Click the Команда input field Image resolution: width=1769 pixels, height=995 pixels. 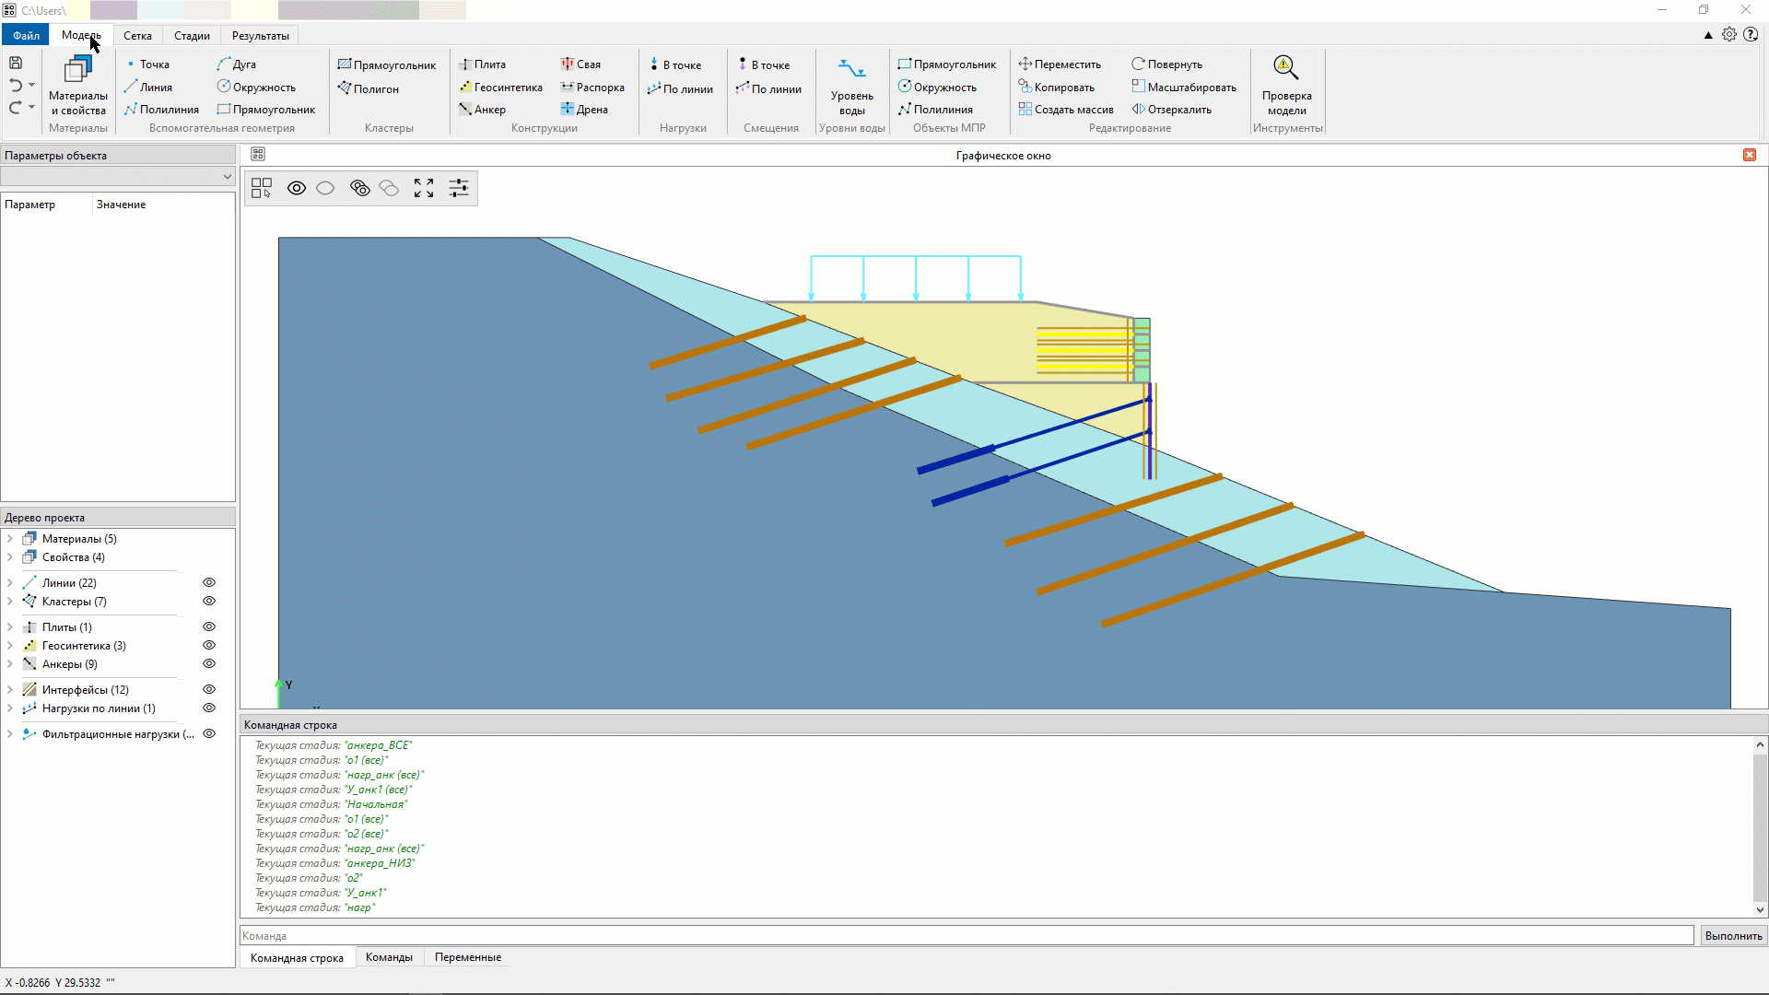click(966, 936)
